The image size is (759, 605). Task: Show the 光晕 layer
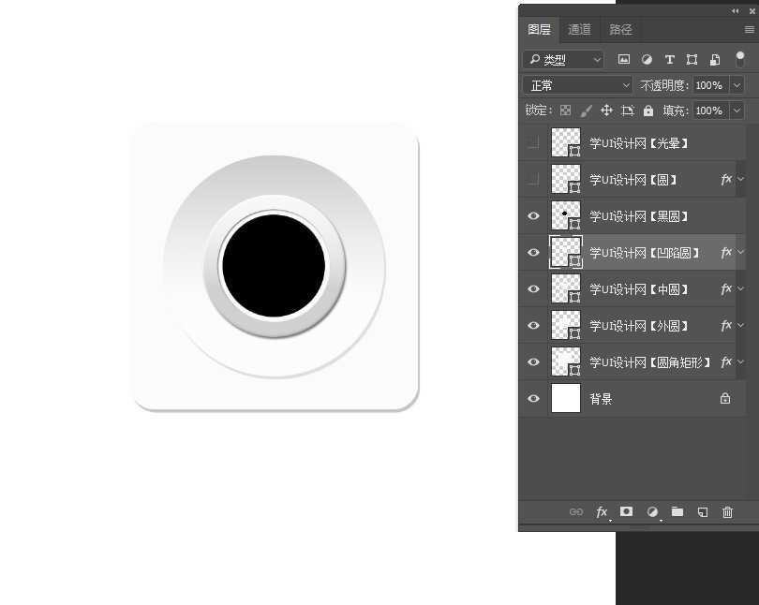point(534,143)
